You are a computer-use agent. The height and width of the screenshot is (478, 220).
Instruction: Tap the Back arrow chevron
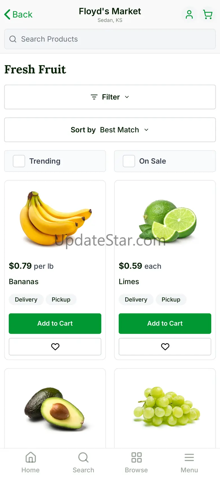click(7, 14)
